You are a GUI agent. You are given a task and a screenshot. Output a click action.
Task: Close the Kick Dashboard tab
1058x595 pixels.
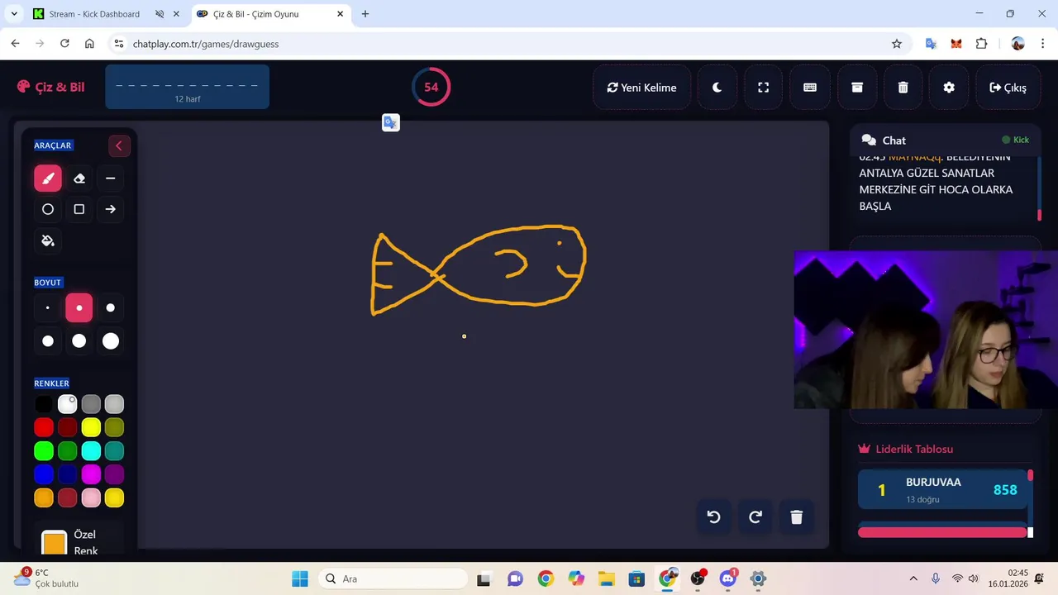(x=176, y=14)
